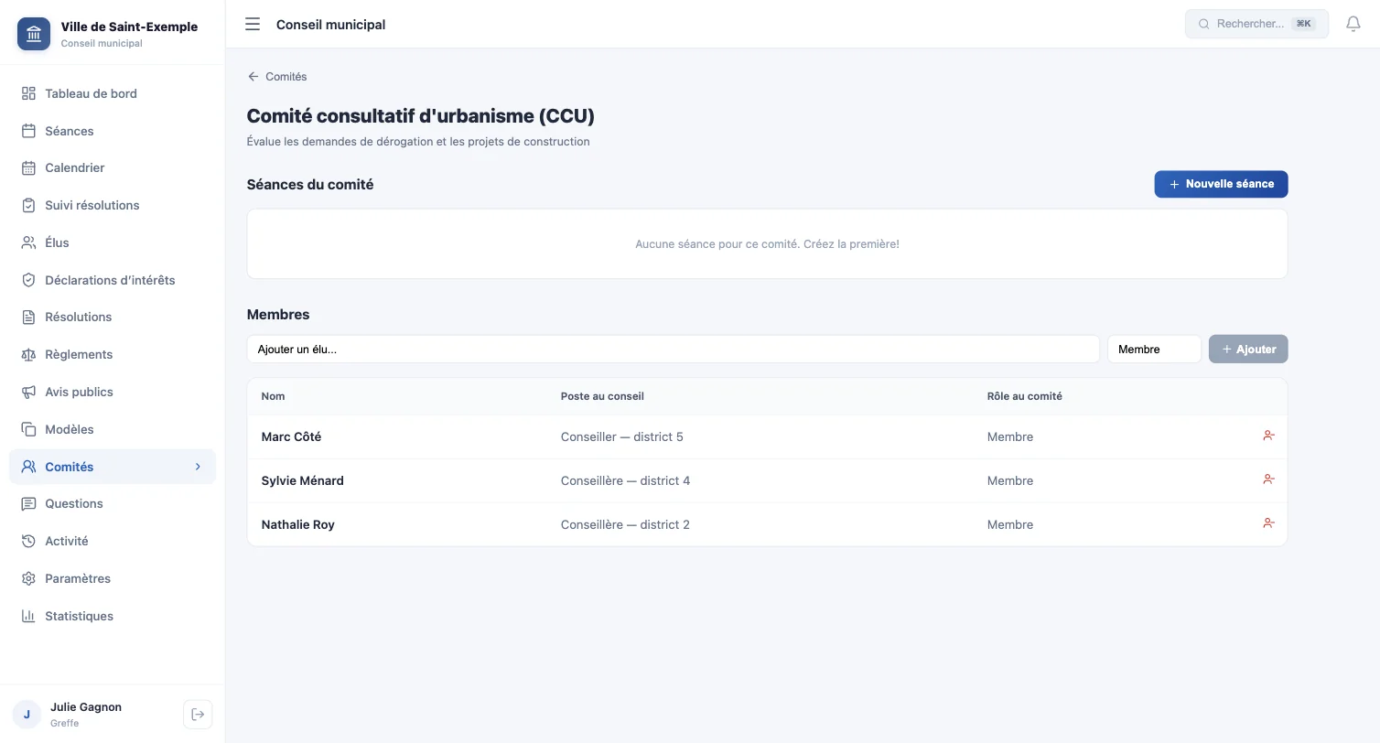Click the Rôle au comité column header

(x=1025, y=396)
